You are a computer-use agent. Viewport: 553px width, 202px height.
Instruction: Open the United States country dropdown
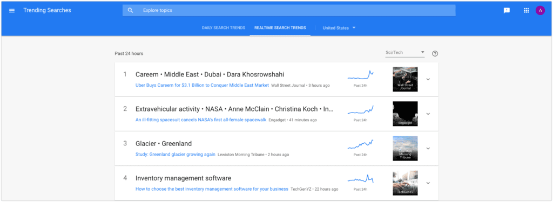click(339, 28)
